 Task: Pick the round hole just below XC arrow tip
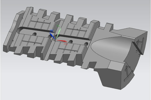tap(71, 42)
